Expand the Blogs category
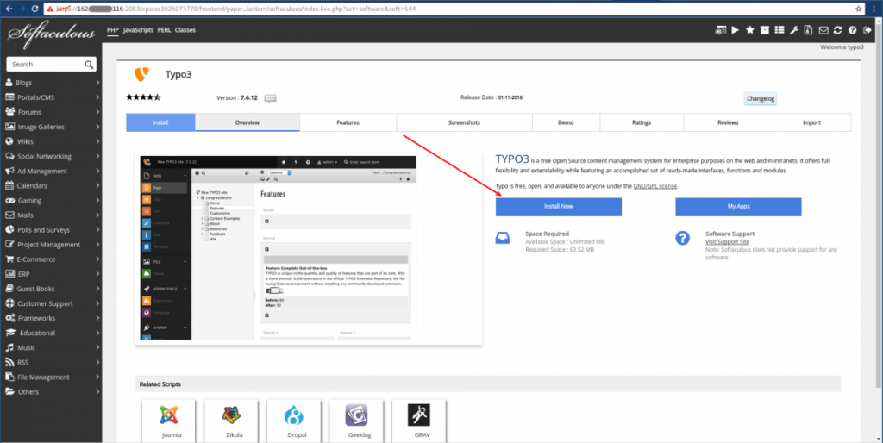The image size is (883, 443). 51,83
